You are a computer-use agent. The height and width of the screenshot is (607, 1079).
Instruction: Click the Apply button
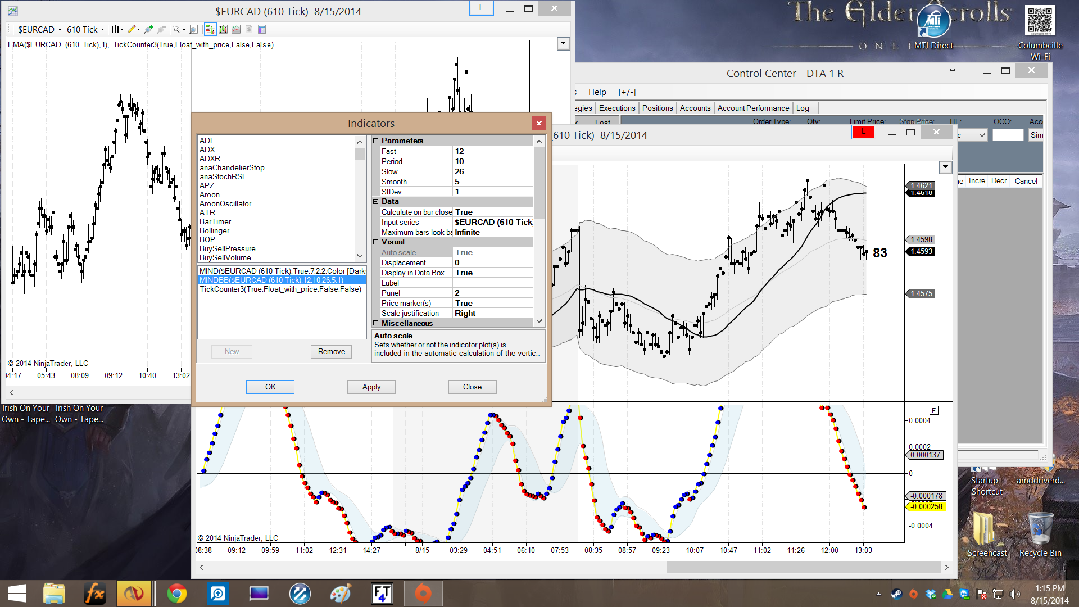click(371, 387)
